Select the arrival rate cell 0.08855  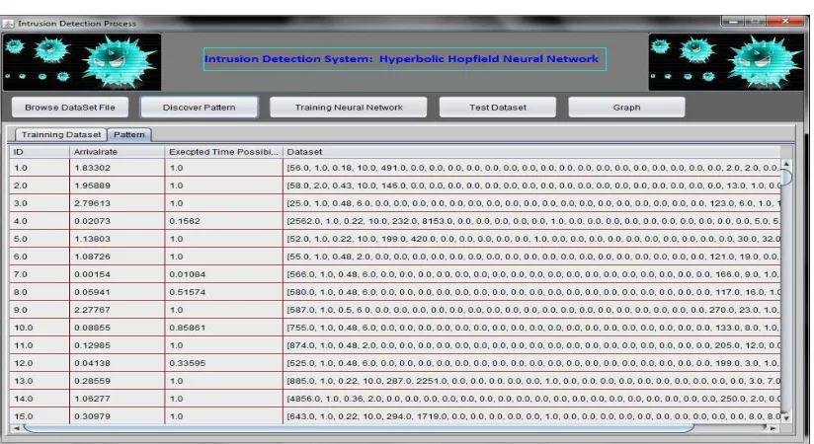118,328
